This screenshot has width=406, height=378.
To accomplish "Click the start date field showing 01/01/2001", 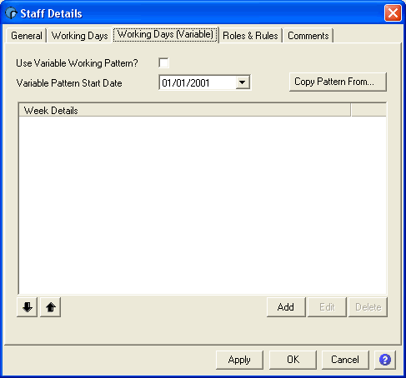I will point(198,82).
